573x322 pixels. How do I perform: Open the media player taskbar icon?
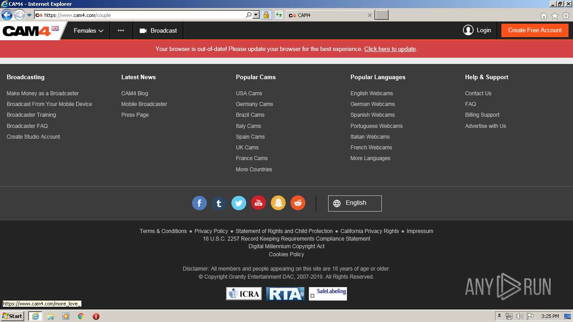[66, 316]
